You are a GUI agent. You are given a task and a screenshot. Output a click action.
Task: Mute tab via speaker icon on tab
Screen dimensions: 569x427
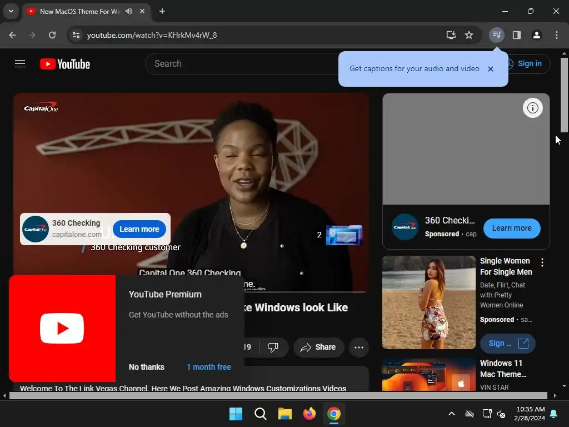[x=129, y=11]
